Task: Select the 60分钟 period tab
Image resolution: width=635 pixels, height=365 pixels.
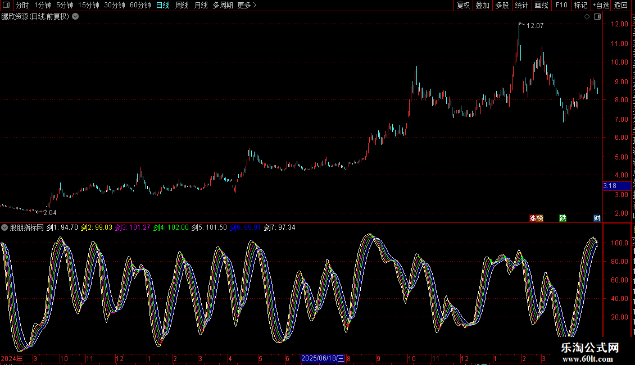Action: [140, 5]
